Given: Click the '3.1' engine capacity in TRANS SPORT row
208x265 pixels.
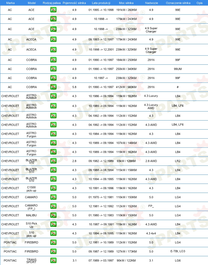Looking at the screenshot, I should pyautogui.click(x=74, y=260).
